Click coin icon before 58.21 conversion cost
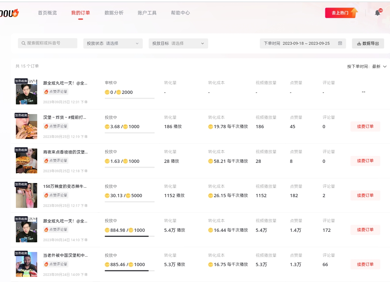Viewport: 390px width, 282px height. (x=211, y=161)
